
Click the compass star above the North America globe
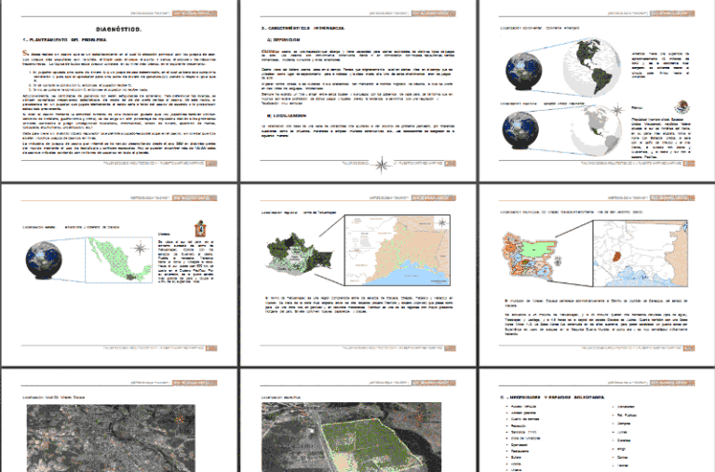click(617, 110)
